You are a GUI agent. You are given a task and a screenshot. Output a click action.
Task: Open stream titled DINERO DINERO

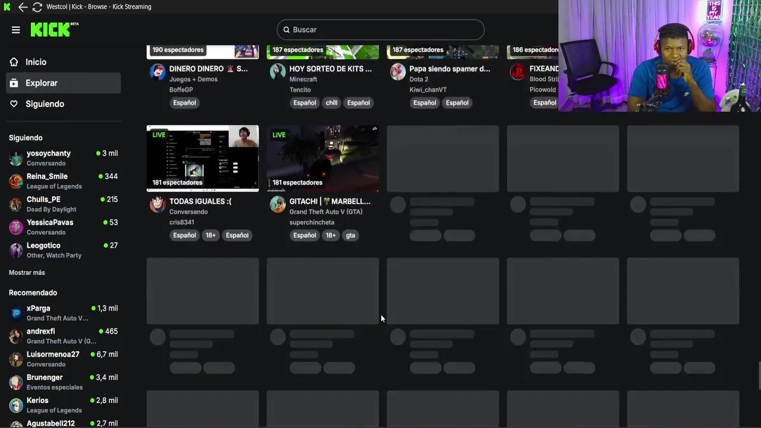click(208, 69)
